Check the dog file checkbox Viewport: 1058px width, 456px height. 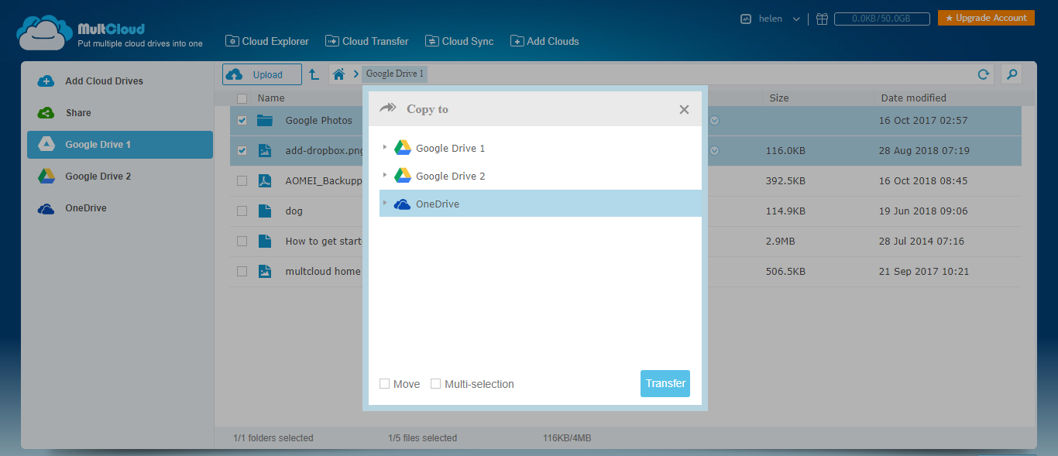click(242, 211)
